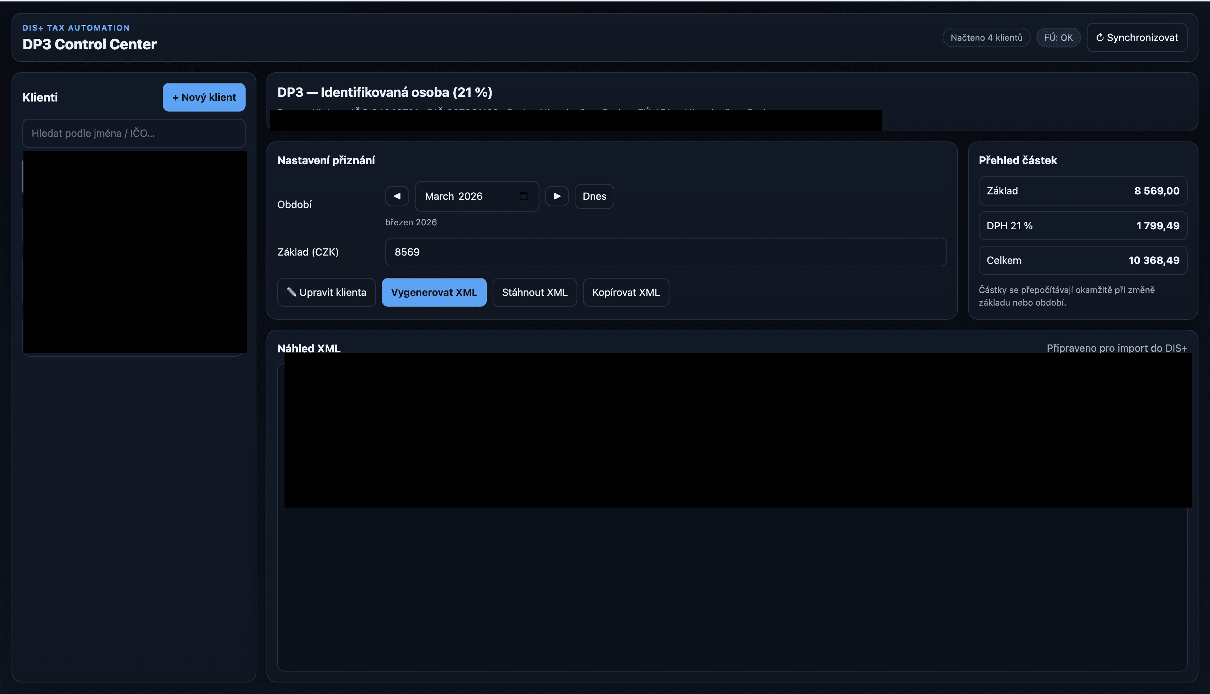Click the Načteno 4 klientů badge
Screen dimensions: 1210x694
point(986,37)
